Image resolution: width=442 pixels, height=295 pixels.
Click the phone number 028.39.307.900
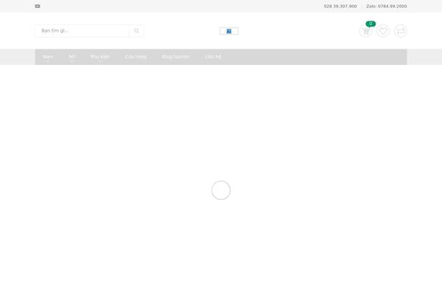[340, 6]
